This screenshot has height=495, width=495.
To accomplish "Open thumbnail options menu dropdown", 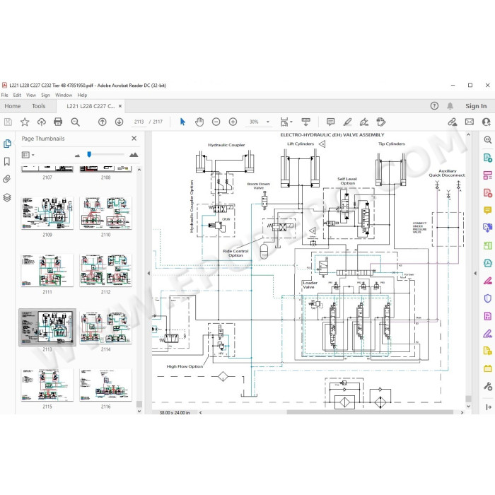I will coord(28,155).
